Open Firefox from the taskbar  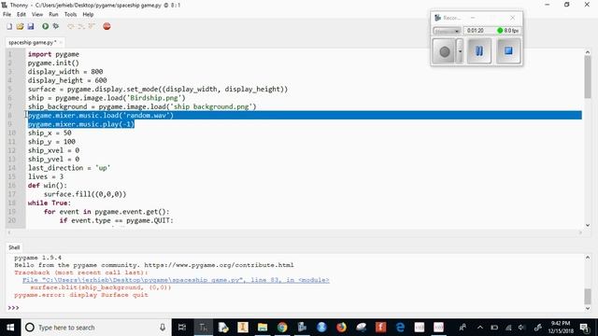tap(341, 328)
